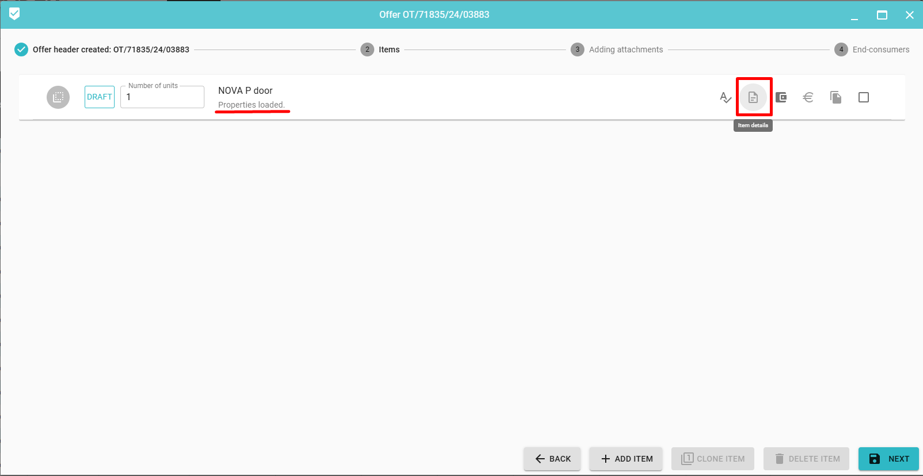This screenshot has height=476, width=923.
Task: Click the wallet icon in item row
Action: point(781,97)
